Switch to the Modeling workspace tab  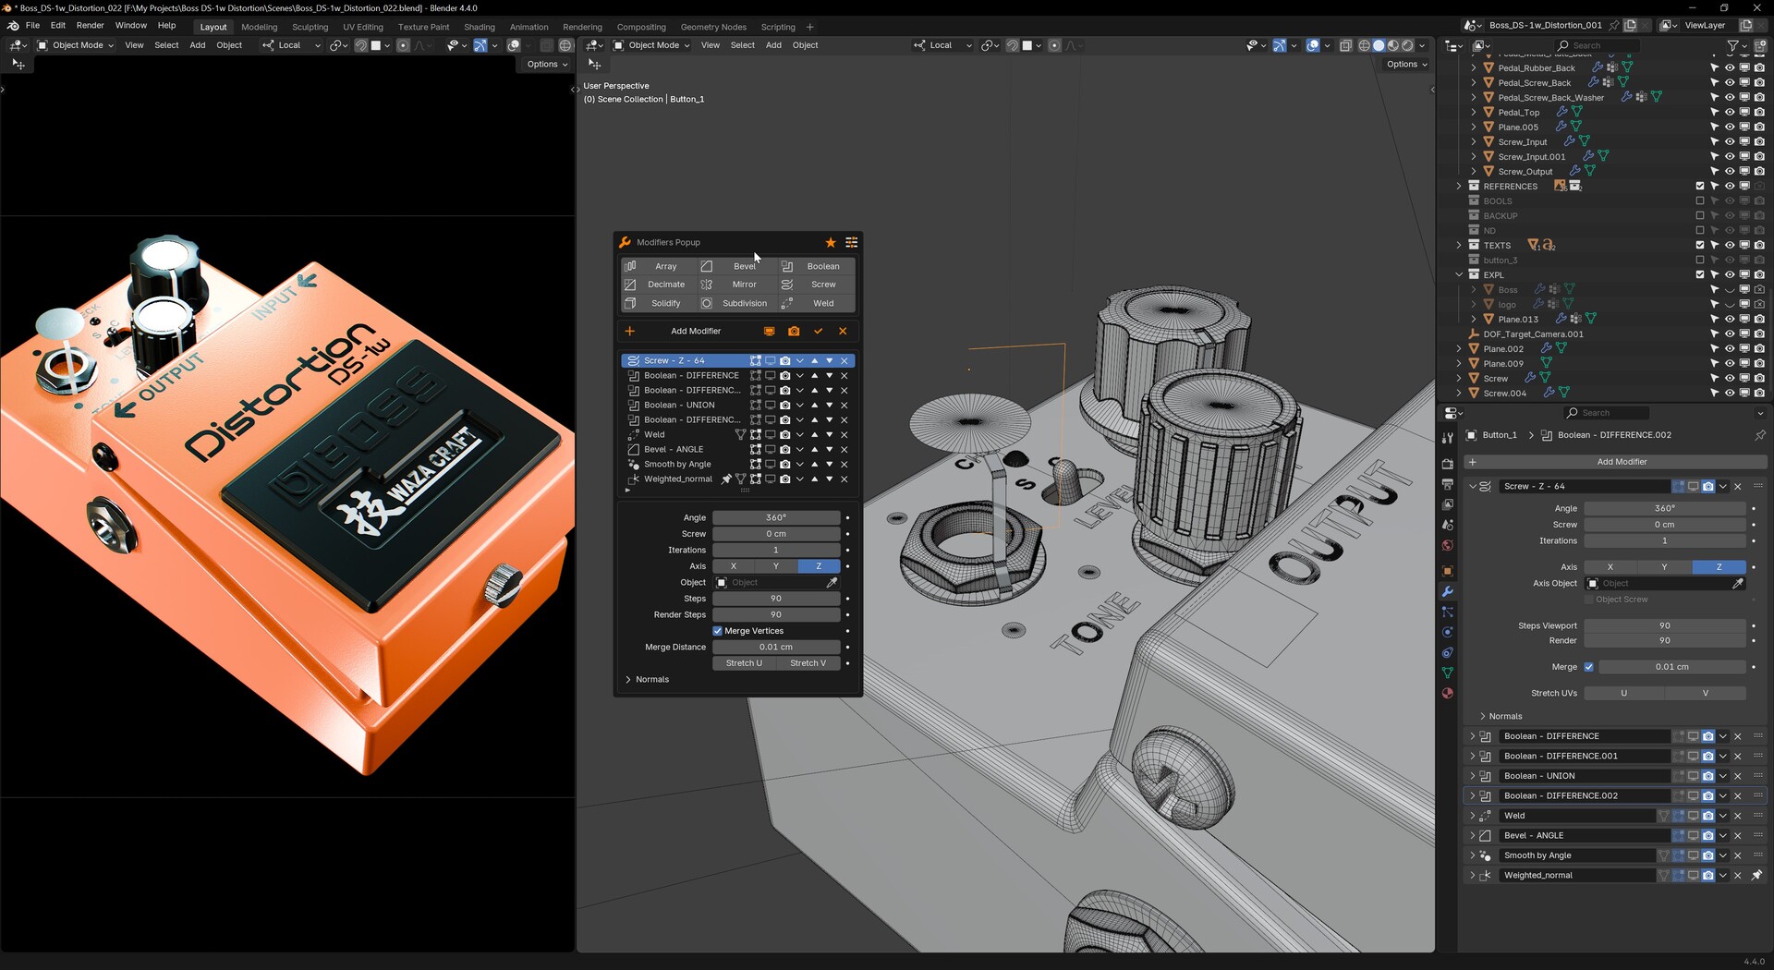(x=259, y=27)
